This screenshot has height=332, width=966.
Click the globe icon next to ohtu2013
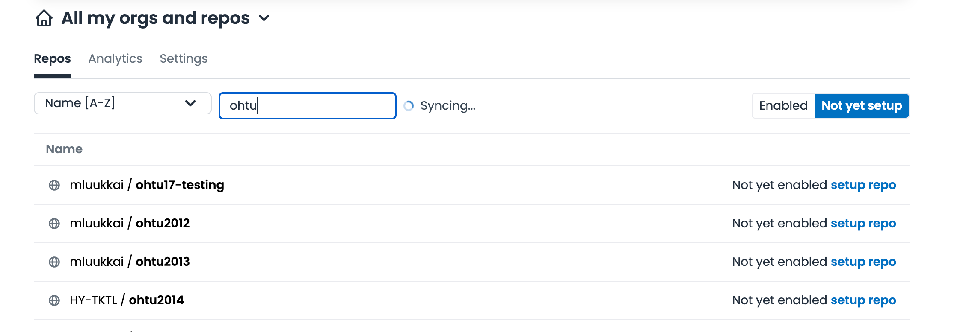coord(54,262)
